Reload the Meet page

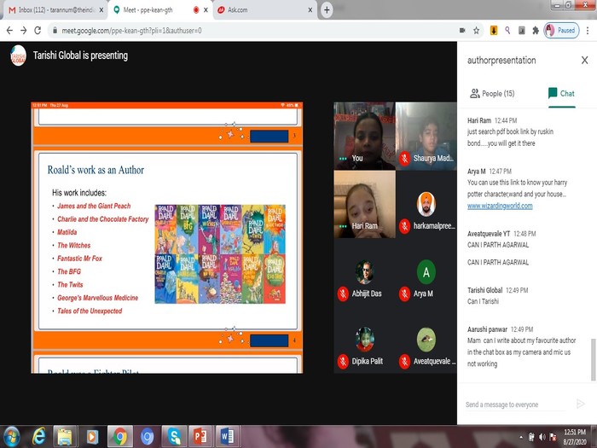[x=38, y=31]
